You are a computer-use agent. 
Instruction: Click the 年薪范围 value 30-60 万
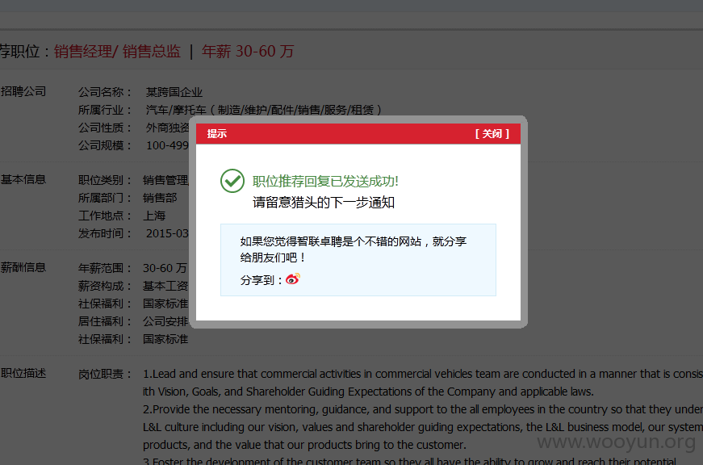point(165,268)
